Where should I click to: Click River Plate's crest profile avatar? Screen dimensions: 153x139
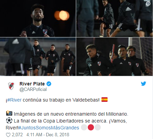pos(11,86)
